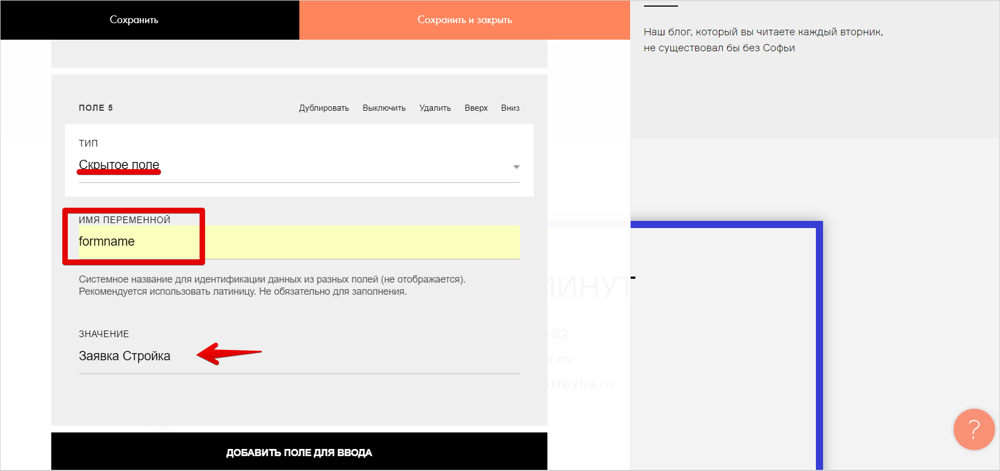Viewport: 1000px width, 471px height.
Task: Open the Тип dropdown showing Скрытое поле
Action: pos(298,165)
